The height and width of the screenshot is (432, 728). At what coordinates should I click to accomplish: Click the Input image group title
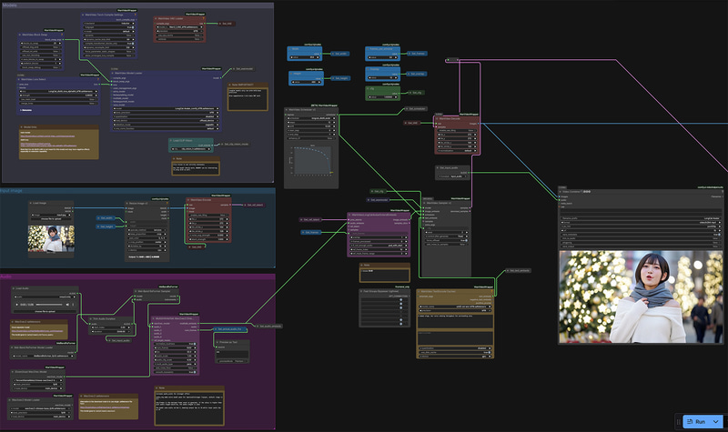pyautogui.click(x=11, y=191)
